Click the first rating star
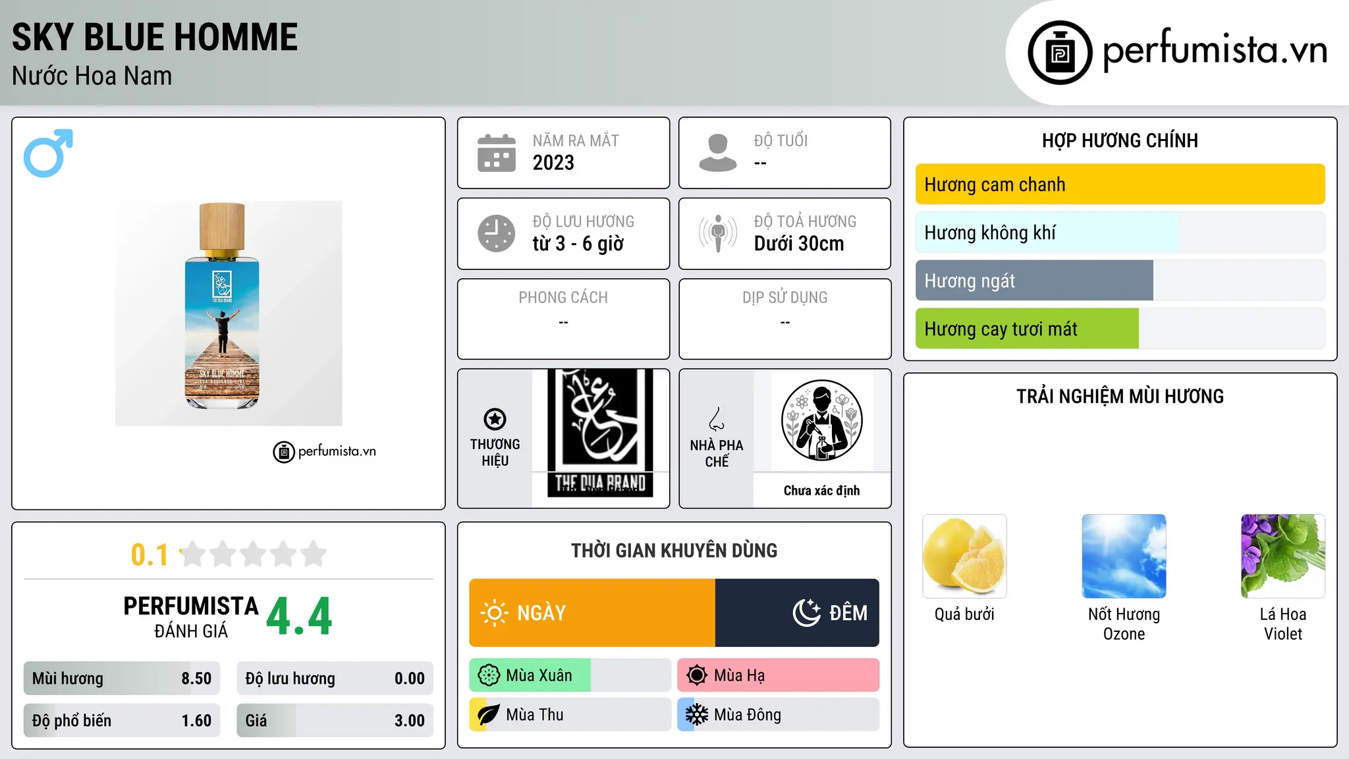This screenshot has width=1349, height=759. tap(194, 554)
